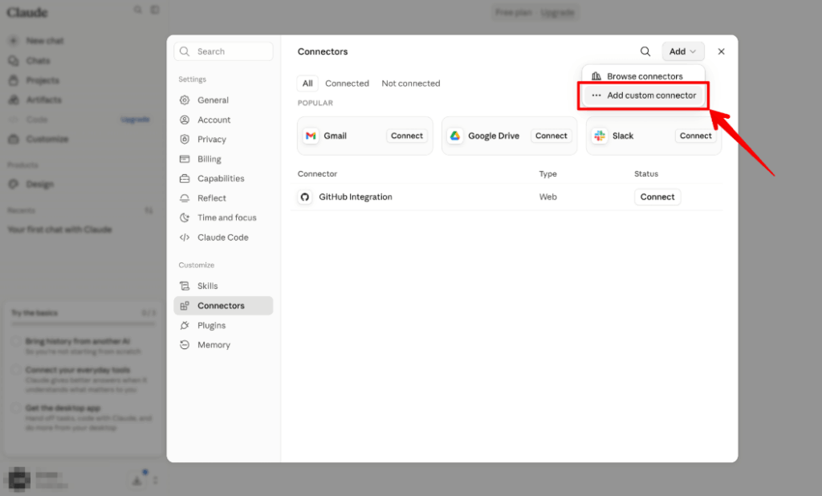Click the Type column header
Image resolution: width=822 pixels, height=496 pixels.
point(547,174)
